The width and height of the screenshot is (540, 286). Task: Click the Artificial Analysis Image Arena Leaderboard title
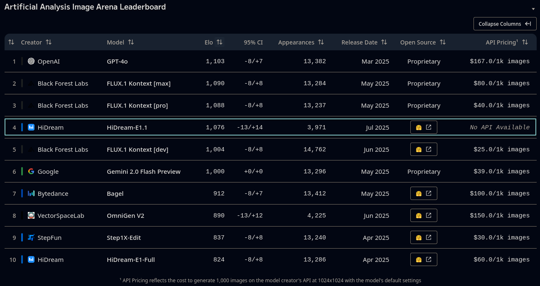(85, 7)
